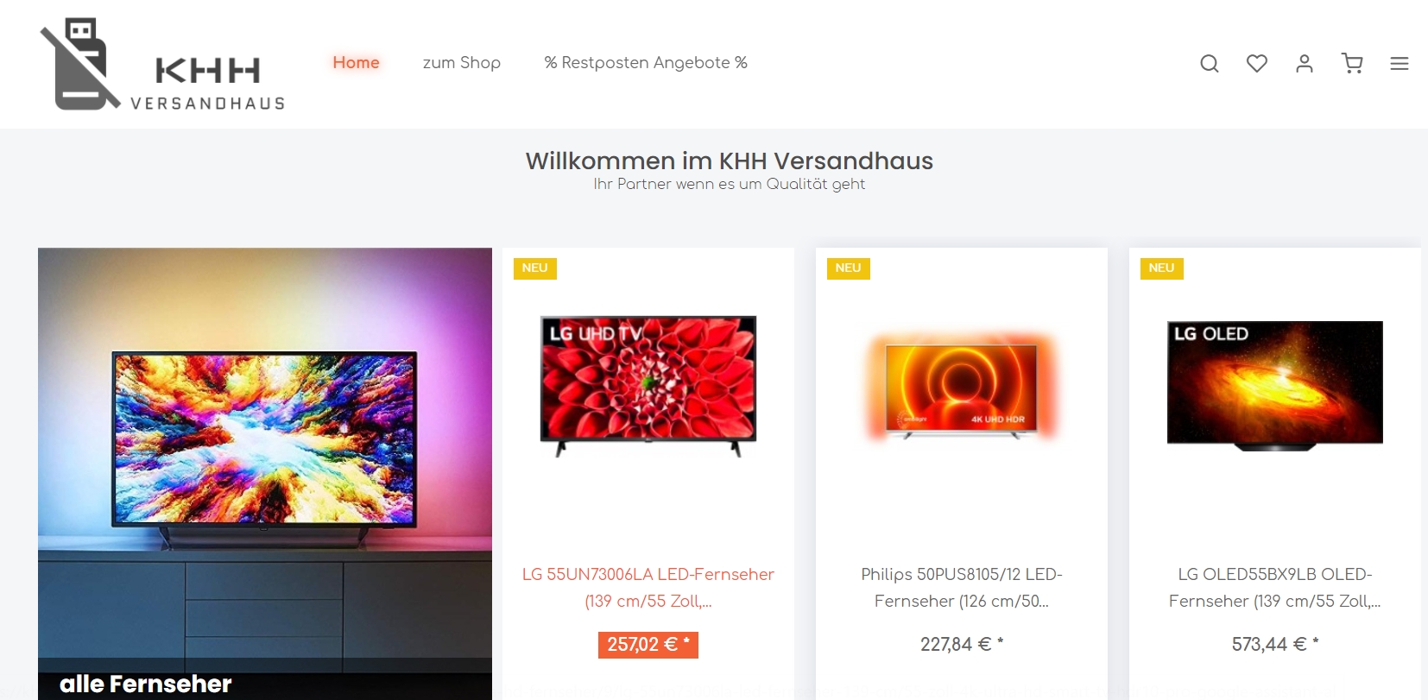
Task: Open Philips 50PUS8105/12 LED-Fernseher link
Action: 961,588
